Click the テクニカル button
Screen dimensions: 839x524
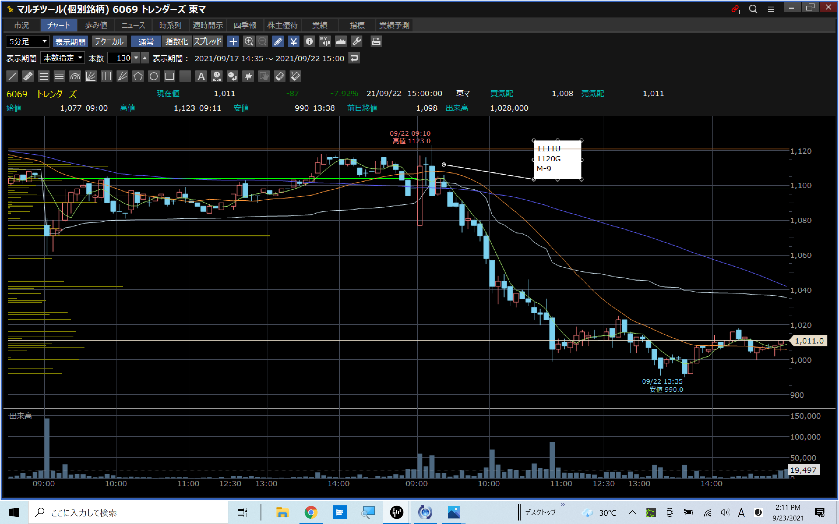click(109, 42)
